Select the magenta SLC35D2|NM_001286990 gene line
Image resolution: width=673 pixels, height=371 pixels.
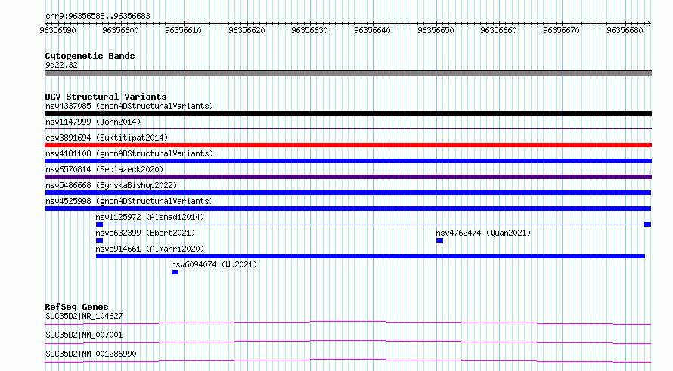click(x=348, y=360)
